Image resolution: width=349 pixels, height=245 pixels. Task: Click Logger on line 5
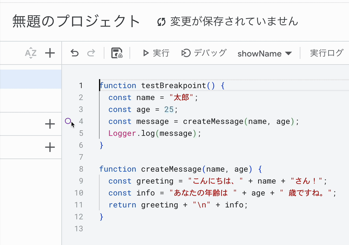coord(122,133)
